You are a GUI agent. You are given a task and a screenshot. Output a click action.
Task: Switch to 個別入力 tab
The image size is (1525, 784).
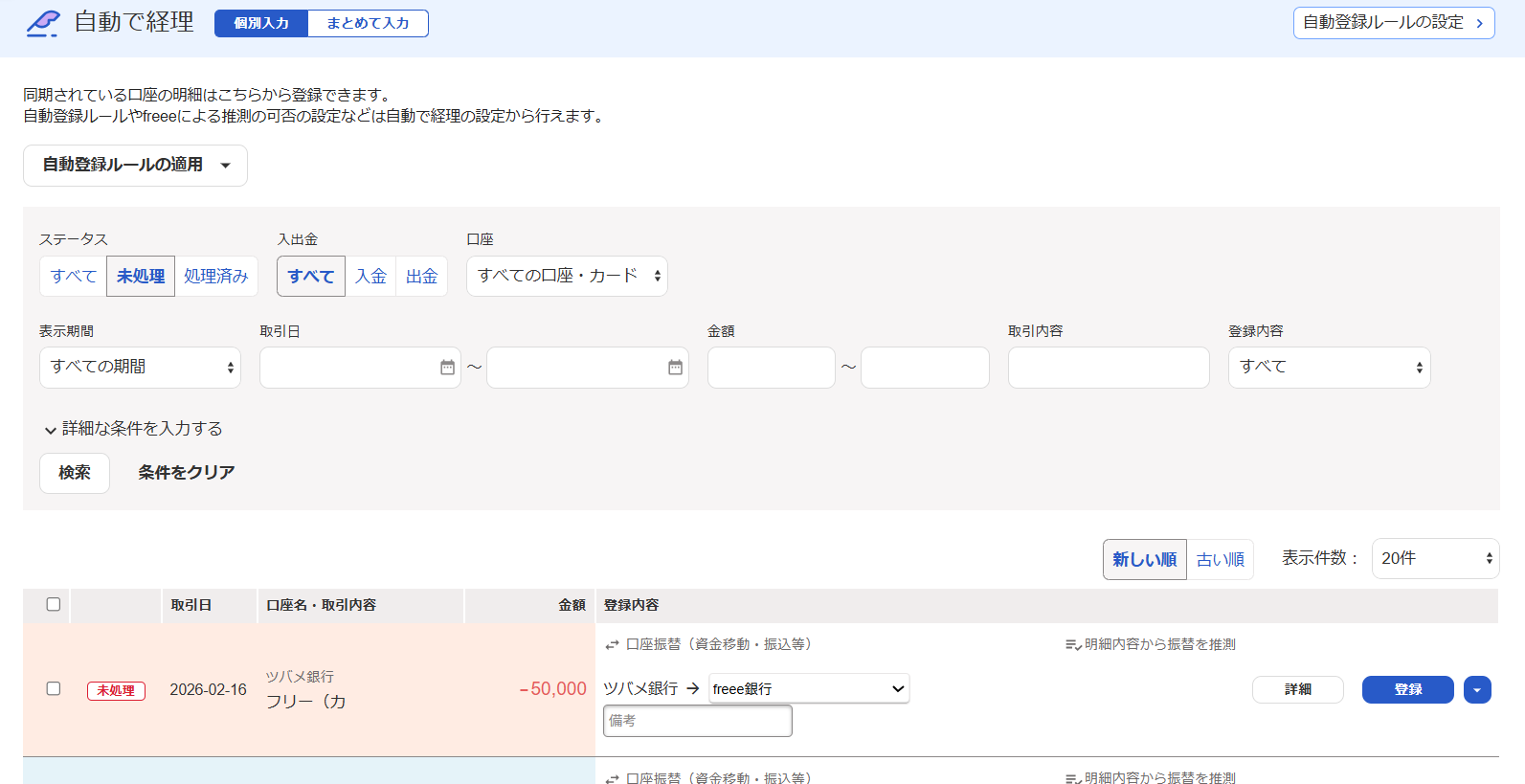261,23
